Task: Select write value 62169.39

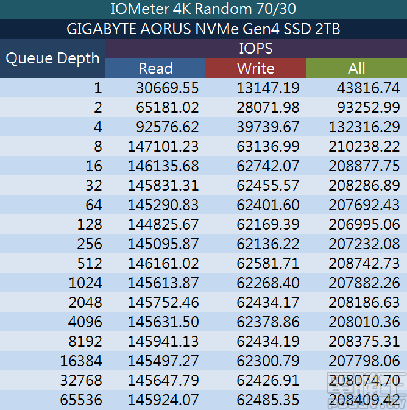Action: [268, 224]
